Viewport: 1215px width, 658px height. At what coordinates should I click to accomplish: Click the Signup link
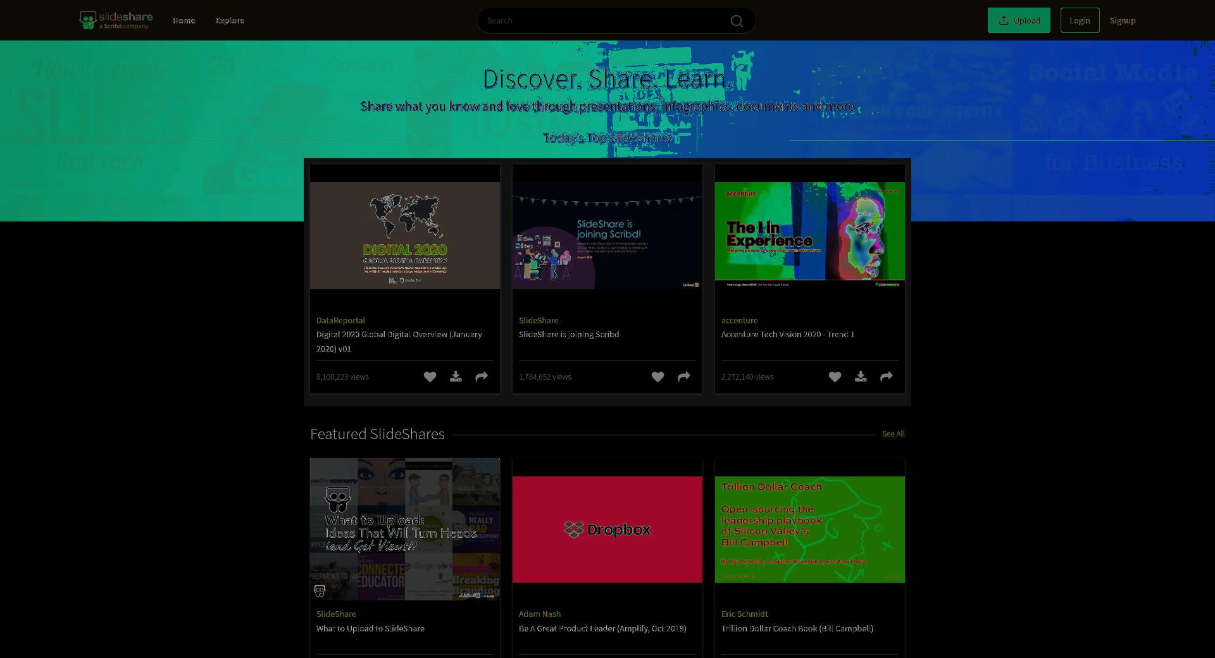click(1123, 21)
